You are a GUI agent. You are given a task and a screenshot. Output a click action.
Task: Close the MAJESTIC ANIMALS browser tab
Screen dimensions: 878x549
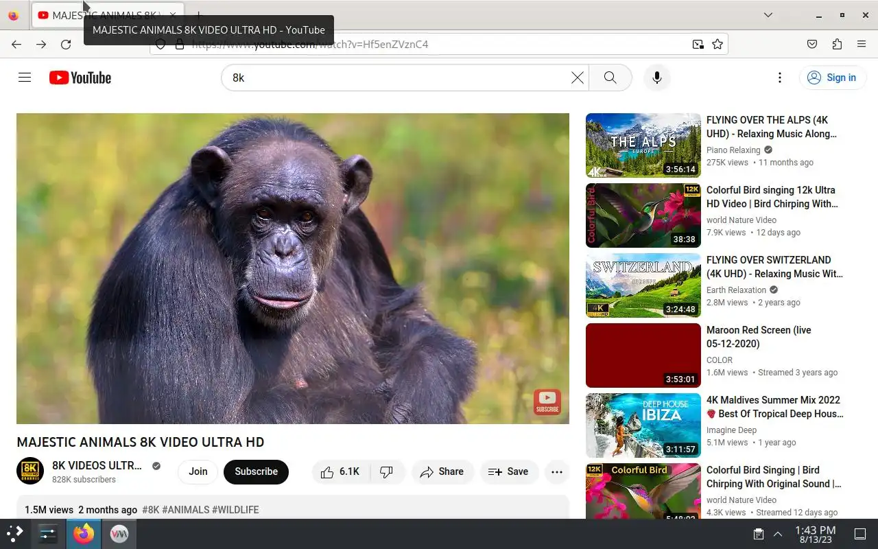click(x=173, y=15)
